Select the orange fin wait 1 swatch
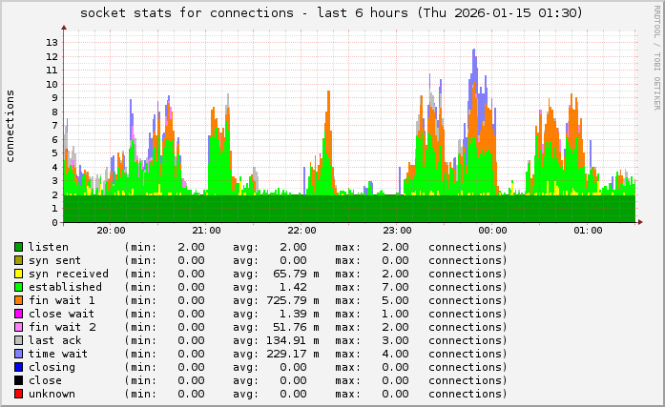 point(18,300)
